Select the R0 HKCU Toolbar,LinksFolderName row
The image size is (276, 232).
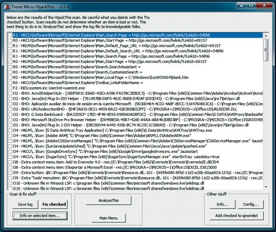[x=136, y=83]
